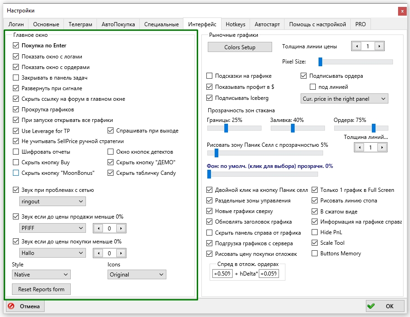Open the Автостарт tab
Image resolution: width=410 pixels, height=317 pixels.
tap(267, 24)
